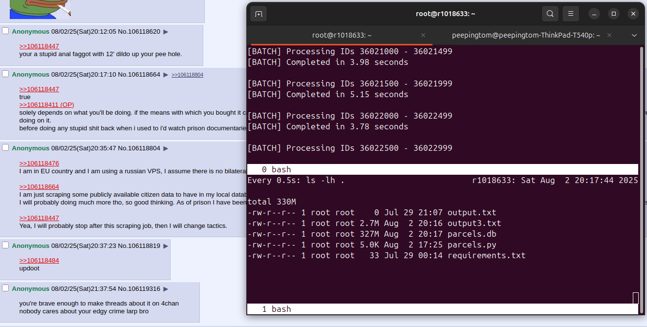This screenshot has height=327, width=647.
Task: Open post menu arrow for No.106118804
Action: (x=166, y=148)
